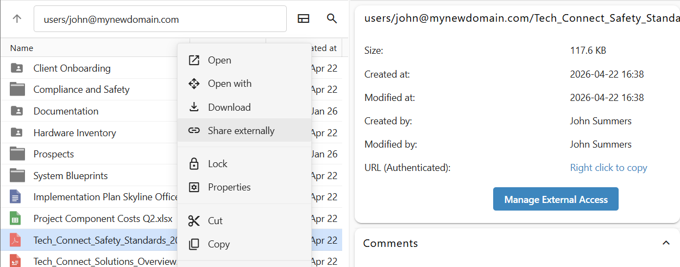Image resolution: width=680 pixels, height=267 pixels.
Task: Select the Prospects folder icon
Action: (17, 154)
